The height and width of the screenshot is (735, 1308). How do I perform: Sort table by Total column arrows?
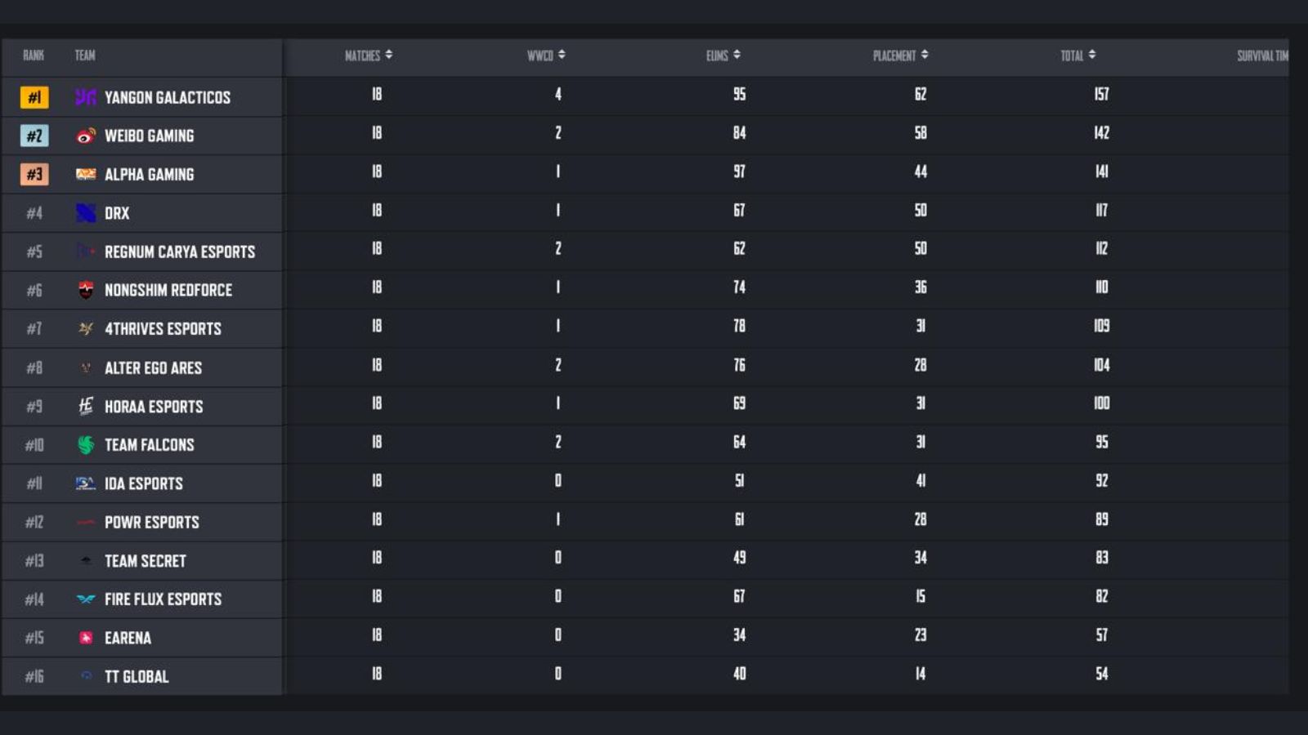[1092, 55]
